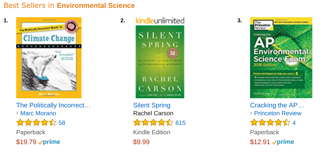Open the Silent Spring book cover image
326x153 pixels.
(x=160, y=62)
